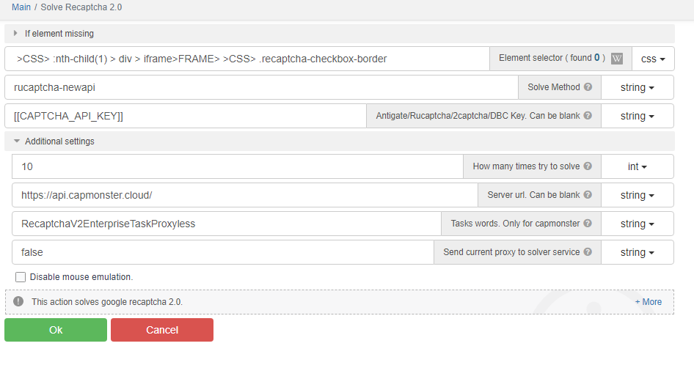Screen dimensions: 694x368
Task: Click the Tasks words input field
Action: point(227,224)
